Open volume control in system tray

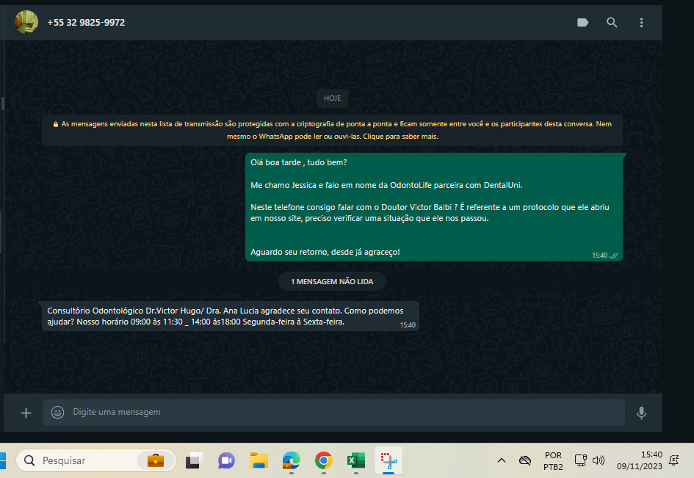pos(599,460)
